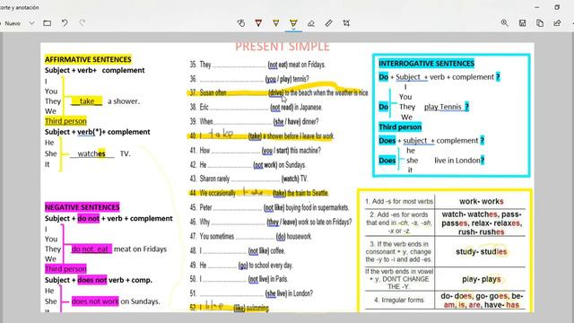The image size is (574, 323).
Task: Expand the dropdown arrow next to Nuevo
Action: coord(32,23)
